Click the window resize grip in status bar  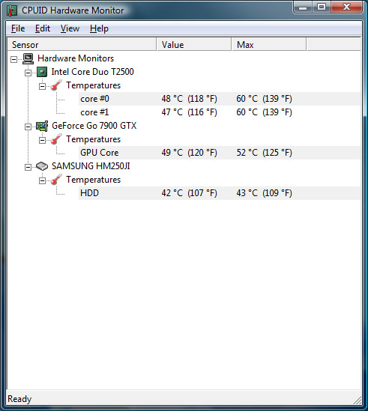coord(357,400)
